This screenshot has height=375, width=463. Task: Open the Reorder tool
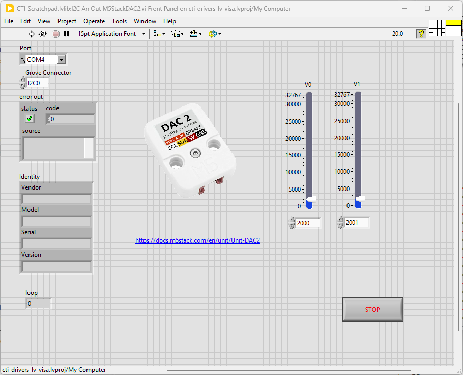214,34
